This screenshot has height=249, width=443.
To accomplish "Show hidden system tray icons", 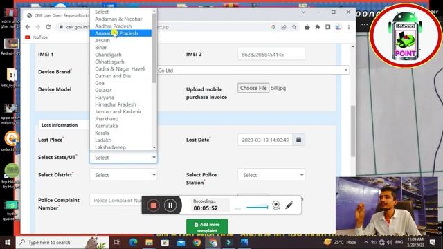I will coord(366,242).
